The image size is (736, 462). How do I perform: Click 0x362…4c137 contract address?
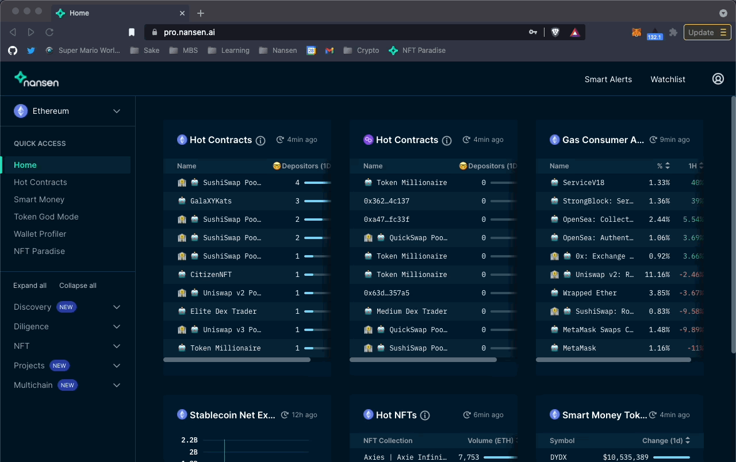[386, 201]
